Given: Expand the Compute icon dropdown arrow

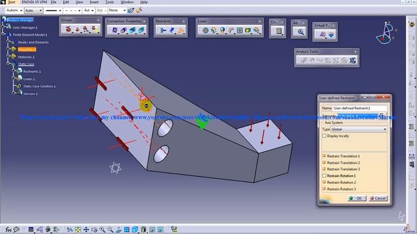Looking at the screenshot, I should pyautogui.click(x=282, y=34).
